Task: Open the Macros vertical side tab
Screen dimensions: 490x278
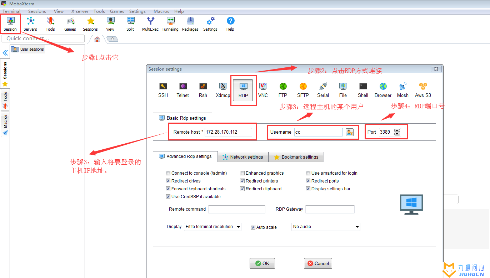Action: 5,125
